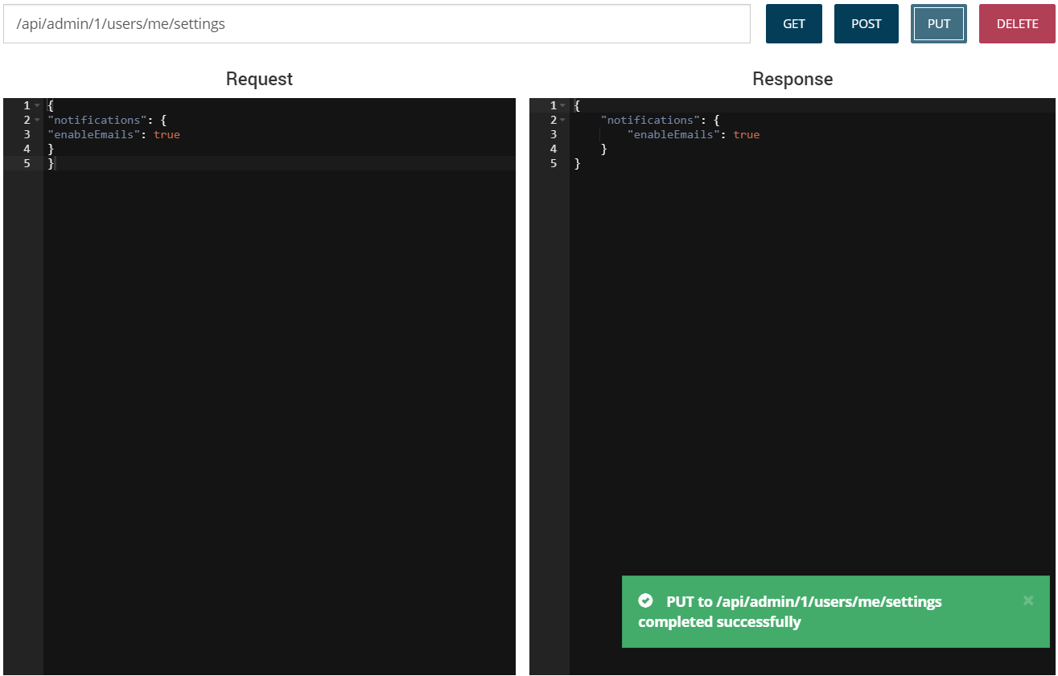Select the true value in the Request body
The image size is (1058, 676).
pos(167,134)
